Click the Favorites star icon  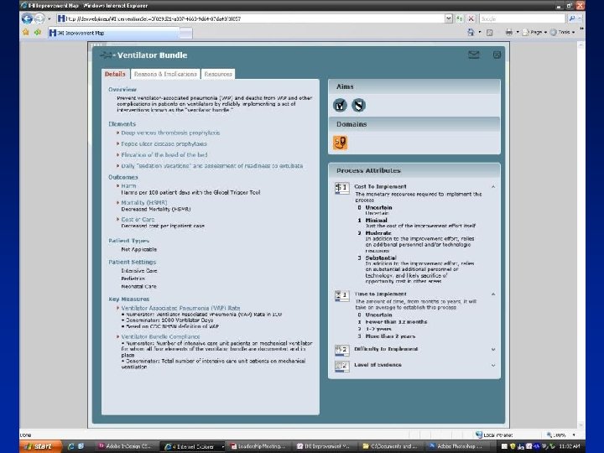click(x=26, y=33)
